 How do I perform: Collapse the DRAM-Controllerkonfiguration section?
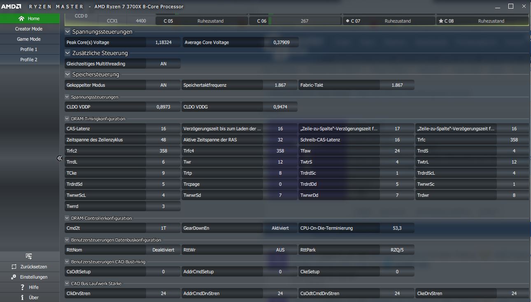click(68, 218)
